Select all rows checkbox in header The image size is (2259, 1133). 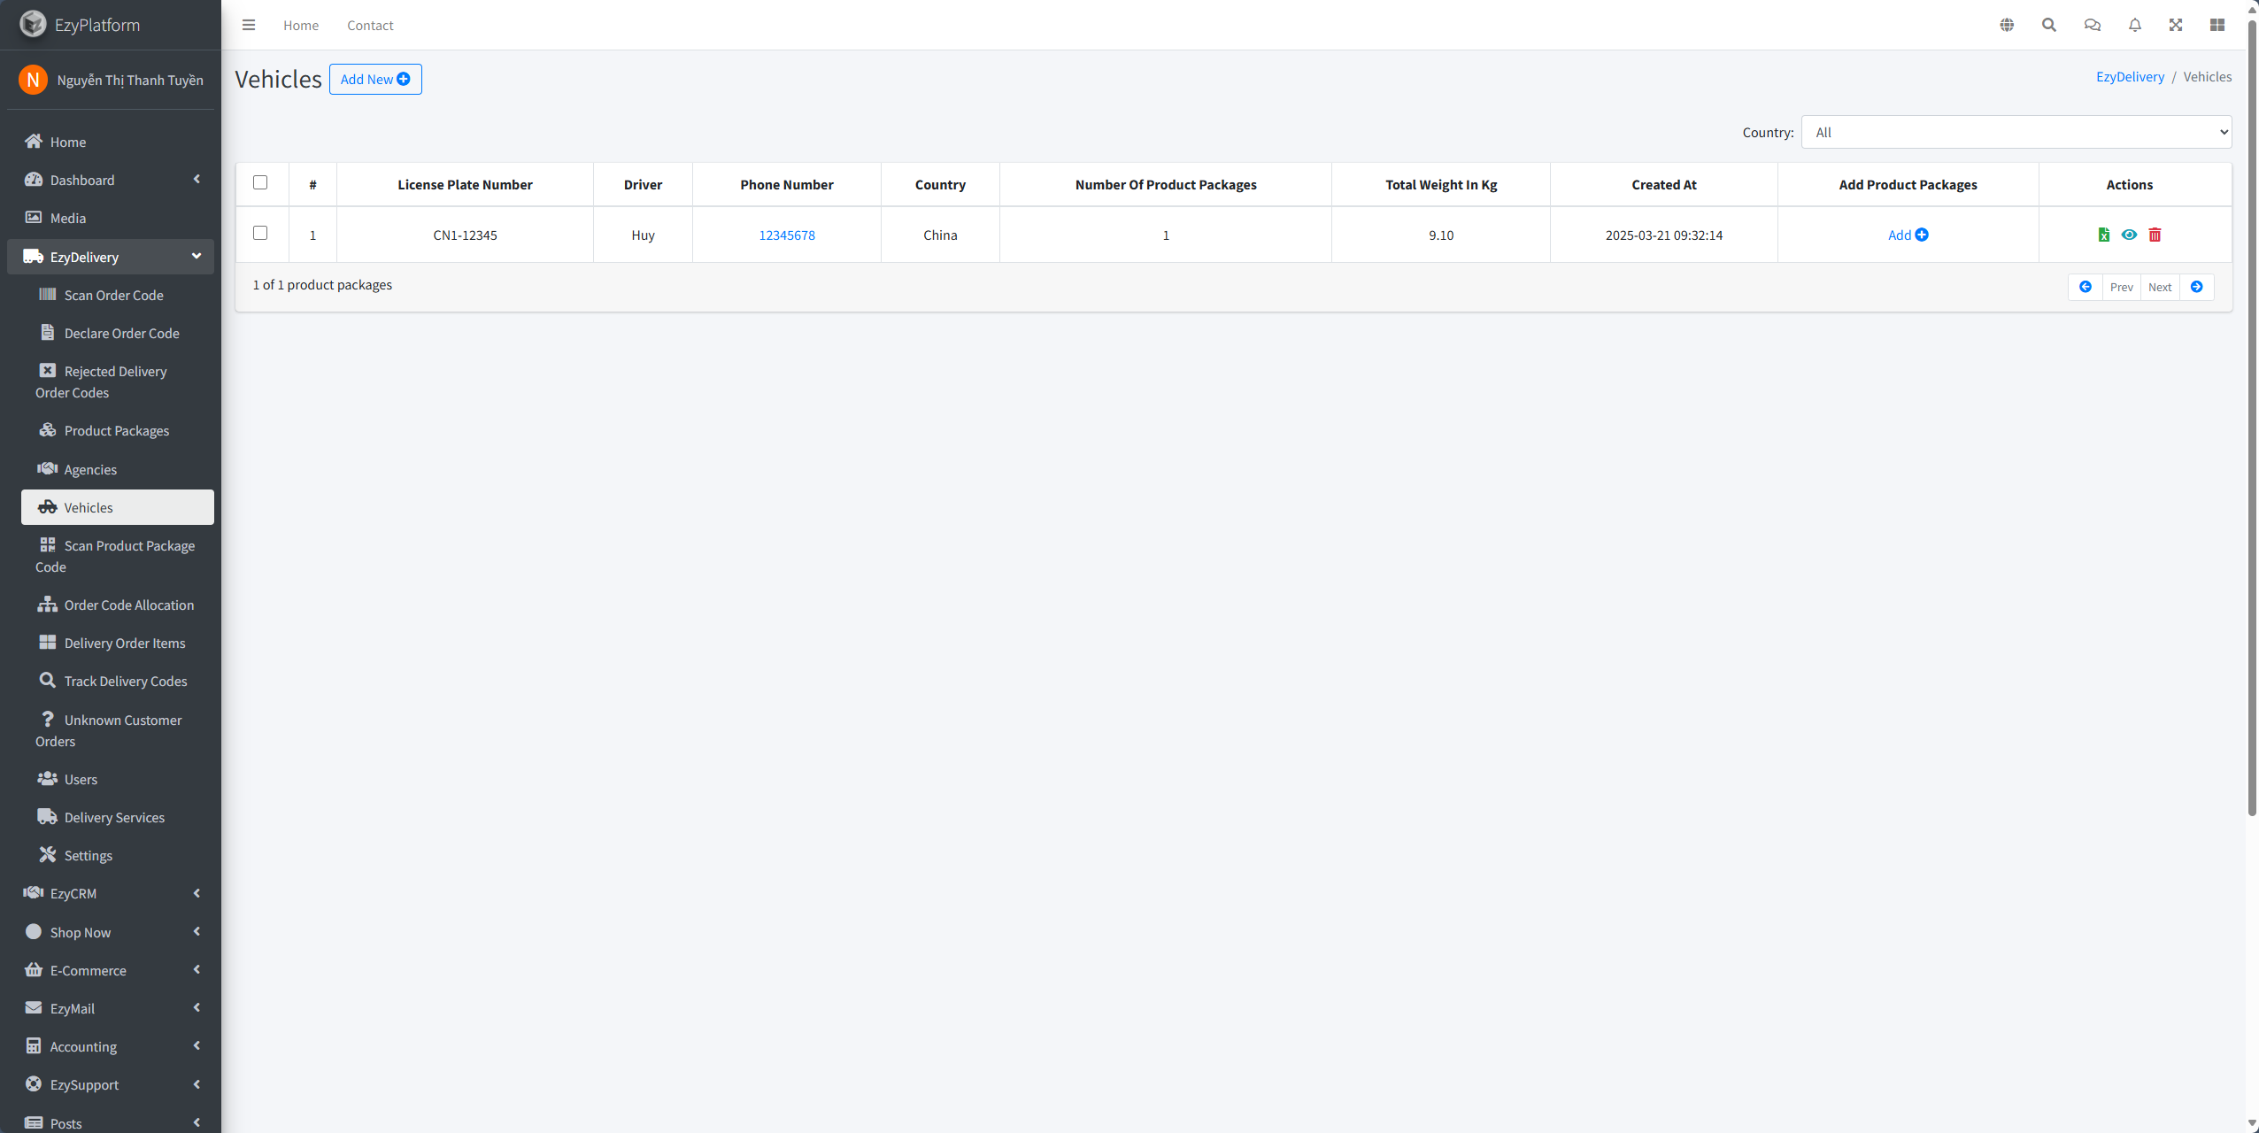(260, 182)
